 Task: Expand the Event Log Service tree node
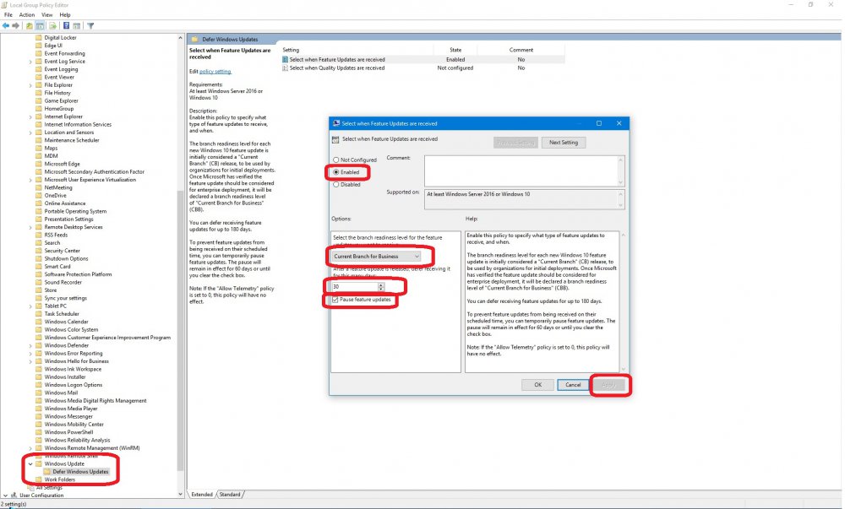point(30,62)
